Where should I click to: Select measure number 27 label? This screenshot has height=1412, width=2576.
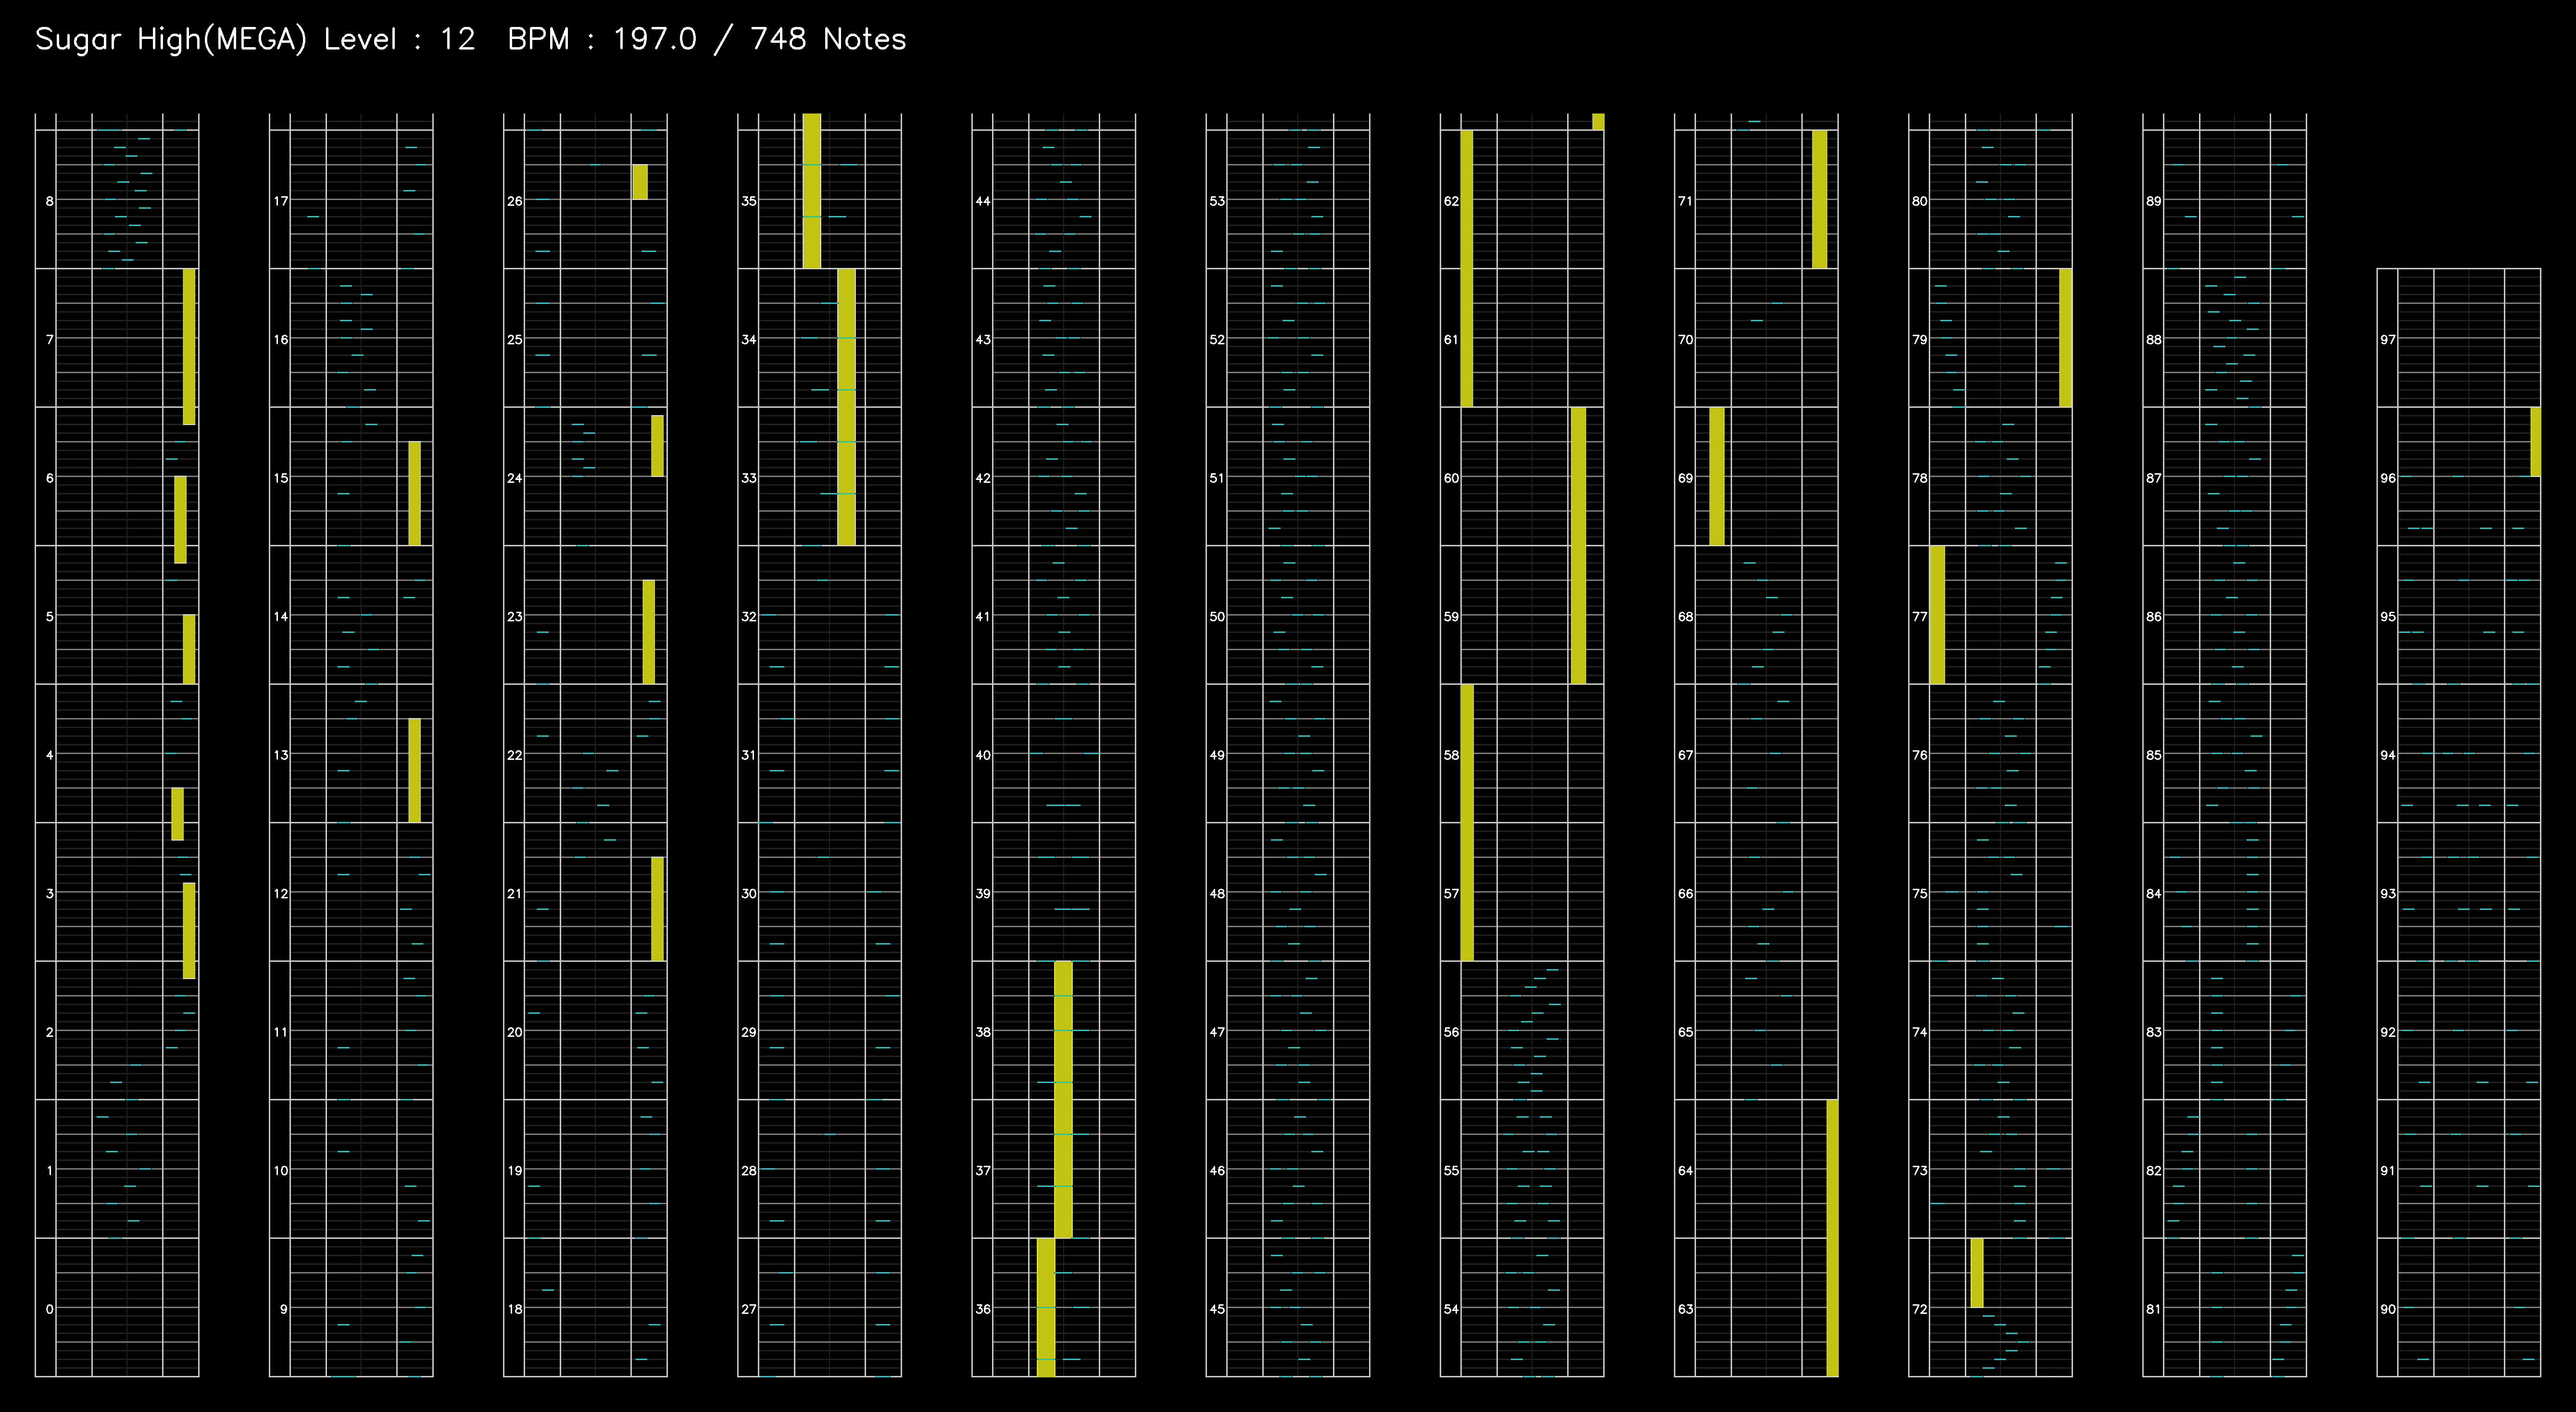pyautogui.click(x=749, y=1309)
